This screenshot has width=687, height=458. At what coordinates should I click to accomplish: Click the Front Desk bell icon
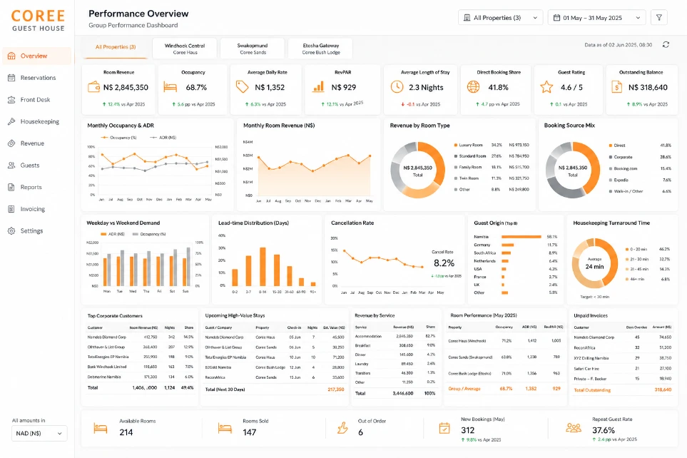coord(11,100)
